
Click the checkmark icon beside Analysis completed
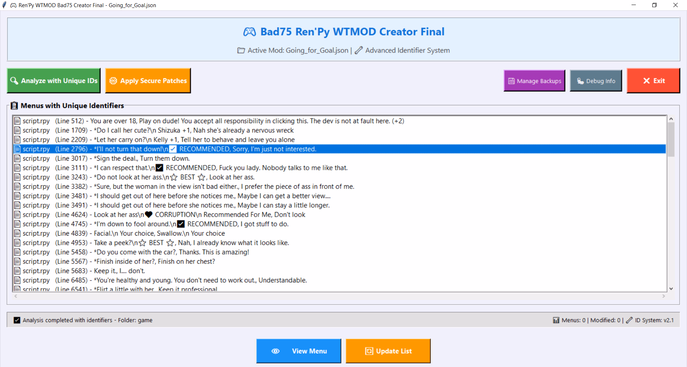[17, 320]
